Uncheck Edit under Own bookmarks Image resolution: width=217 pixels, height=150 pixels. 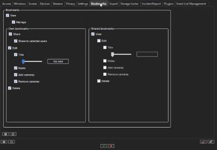click(10, 48)
